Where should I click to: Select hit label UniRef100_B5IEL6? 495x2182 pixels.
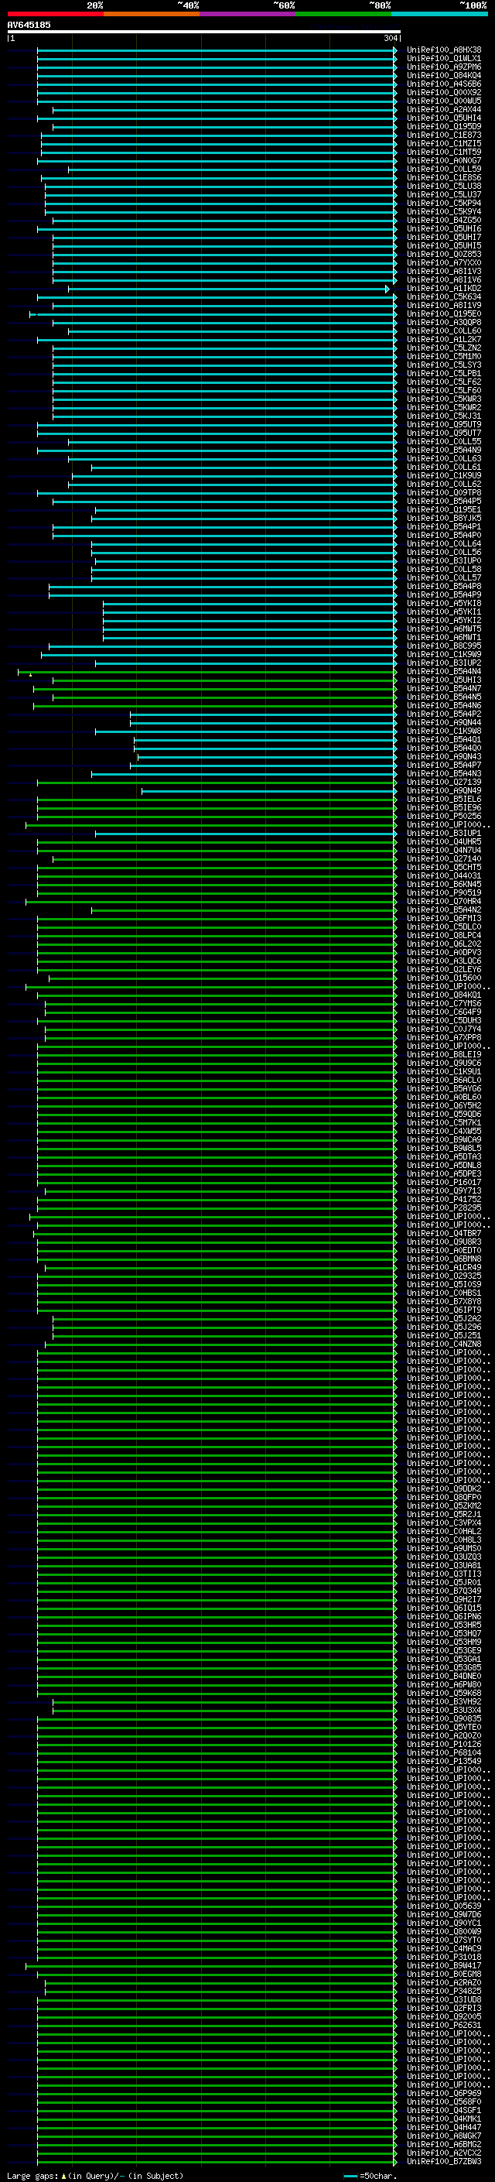[444, 800]
